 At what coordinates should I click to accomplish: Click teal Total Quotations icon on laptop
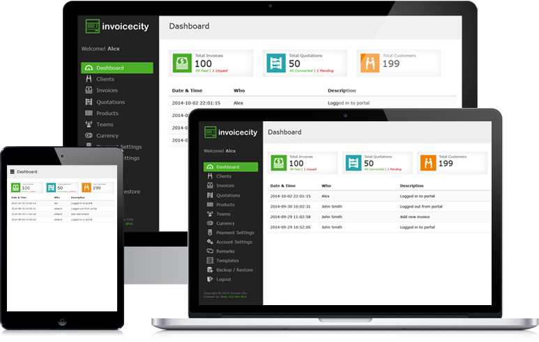tap(354, 163)
